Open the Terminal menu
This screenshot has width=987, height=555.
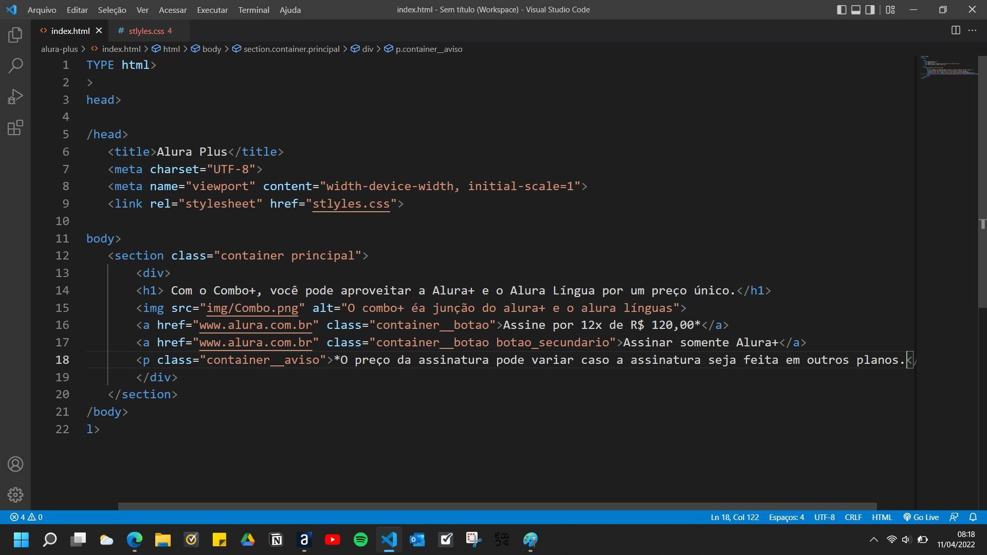[253, 10]
